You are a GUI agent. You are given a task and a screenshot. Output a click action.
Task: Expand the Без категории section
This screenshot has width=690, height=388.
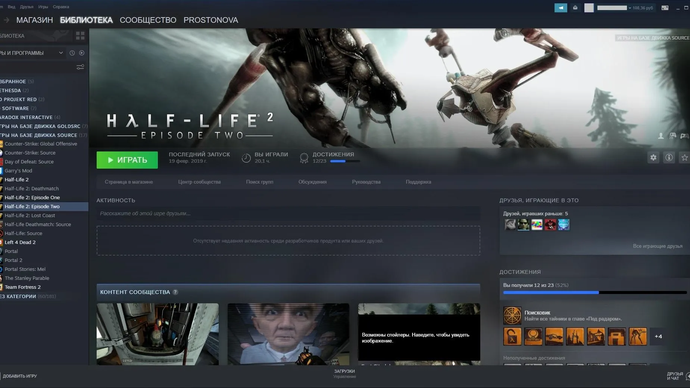pos(28,296)
